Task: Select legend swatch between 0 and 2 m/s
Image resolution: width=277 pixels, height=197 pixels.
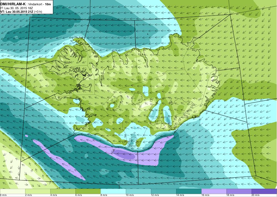Action: click(x=13, y=191)
